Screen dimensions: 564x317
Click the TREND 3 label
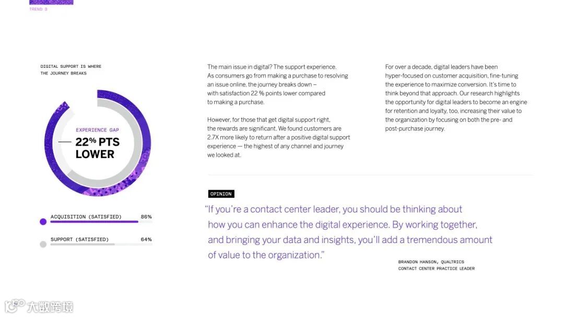point(38,9)
